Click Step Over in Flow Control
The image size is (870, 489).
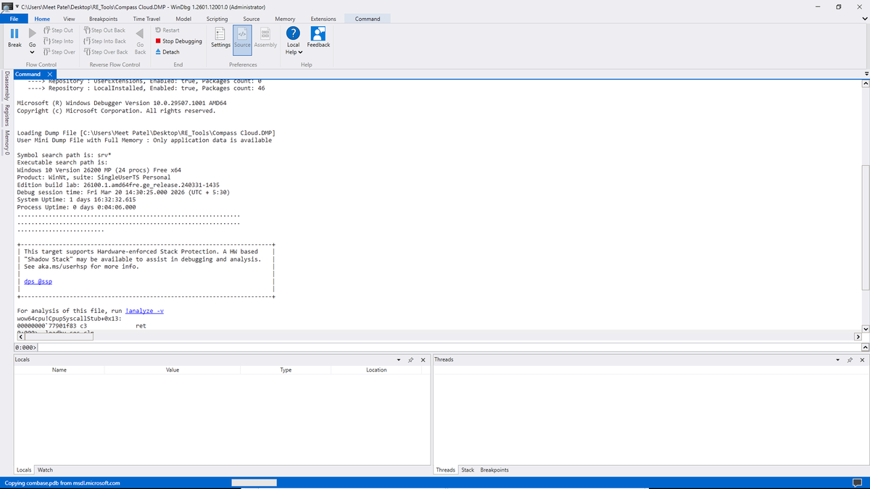[59, 52]
